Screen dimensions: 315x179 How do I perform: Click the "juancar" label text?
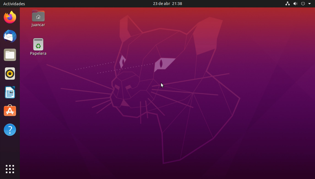pyautogui.click(x=38, y=25)
